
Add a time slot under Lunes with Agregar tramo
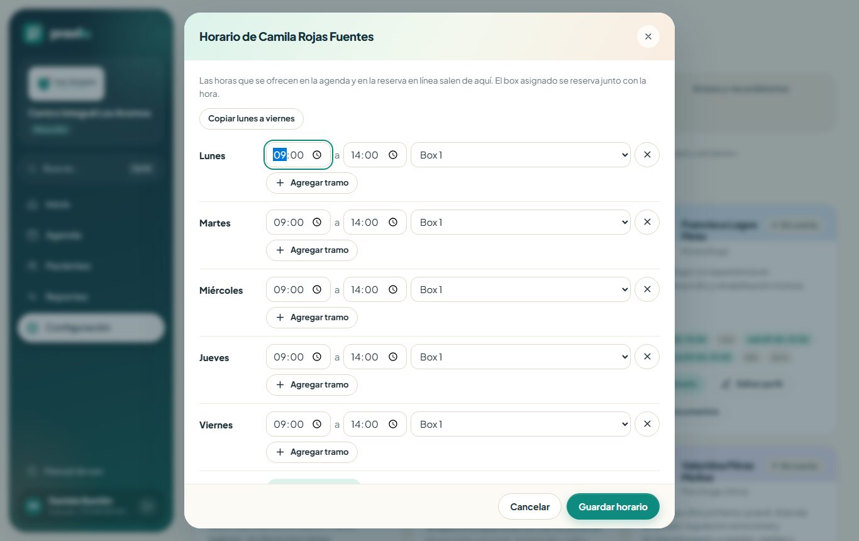[x=312, y=183]
